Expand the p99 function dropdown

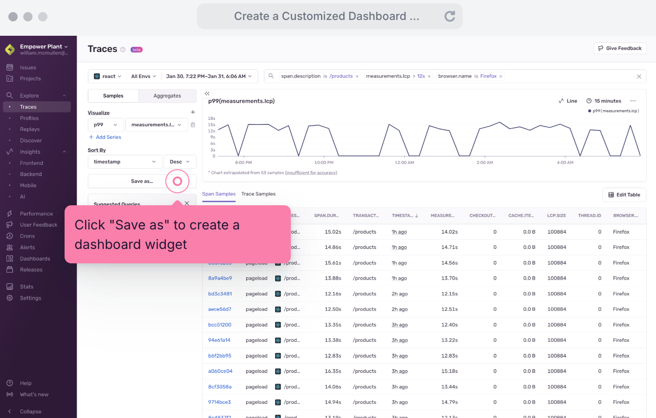(x=105, y=125)
